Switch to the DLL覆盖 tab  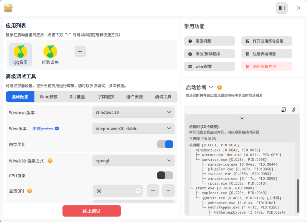click(x=77, y=97)
